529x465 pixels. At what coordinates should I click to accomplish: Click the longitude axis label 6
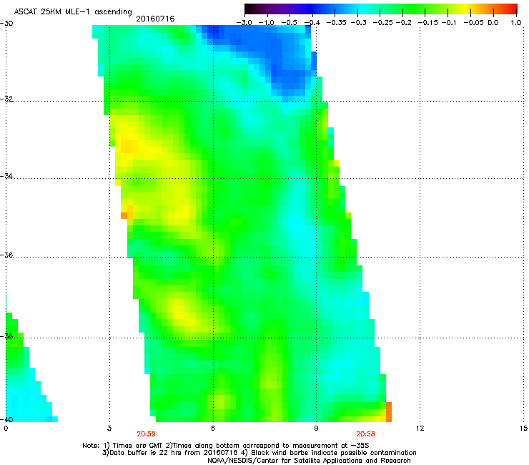(213, 429)
